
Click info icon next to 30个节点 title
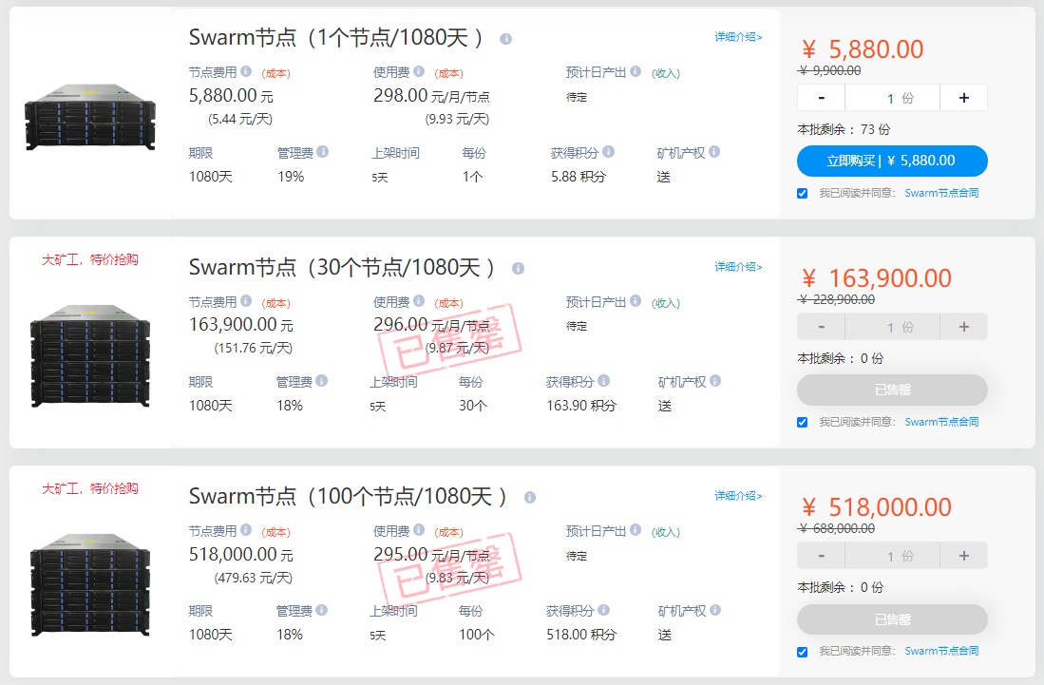tap(518, 268)
